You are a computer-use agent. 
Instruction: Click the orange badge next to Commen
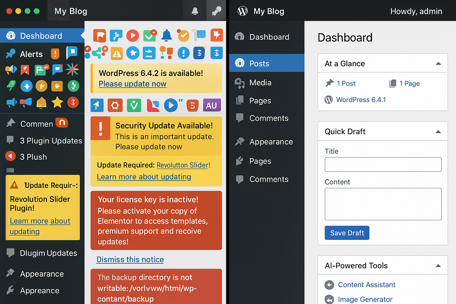62,123
